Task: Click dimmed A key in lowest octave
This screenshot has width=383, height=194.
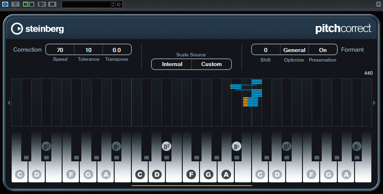Action: (106, 174)
